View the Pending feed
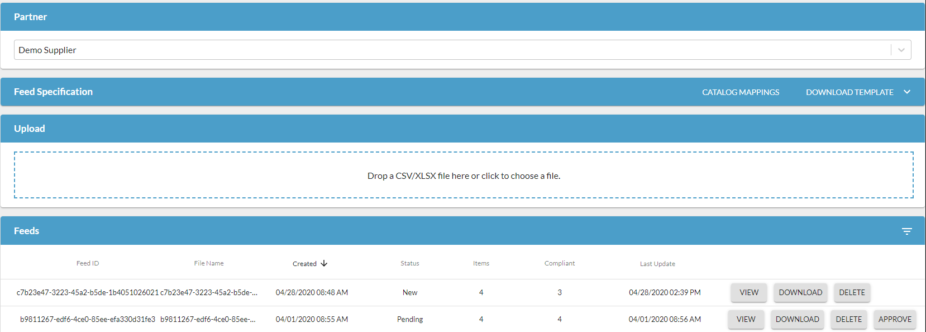 (x=746, y=319)
